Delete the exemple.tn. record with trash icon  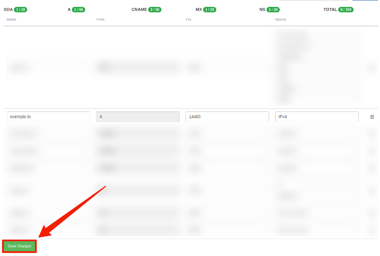coord(372,117)
